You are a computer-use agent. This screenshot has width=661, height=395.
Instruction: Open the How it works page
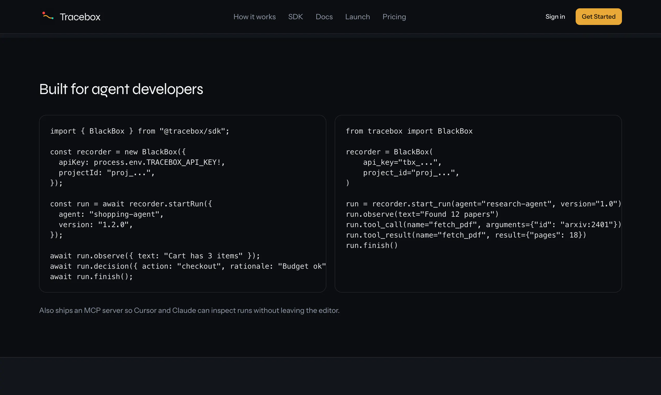pyautogui.click(x=255, y=17)
